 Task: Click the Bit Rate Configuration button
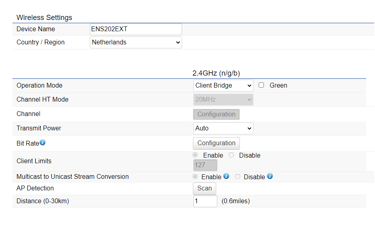click(216, 143)
